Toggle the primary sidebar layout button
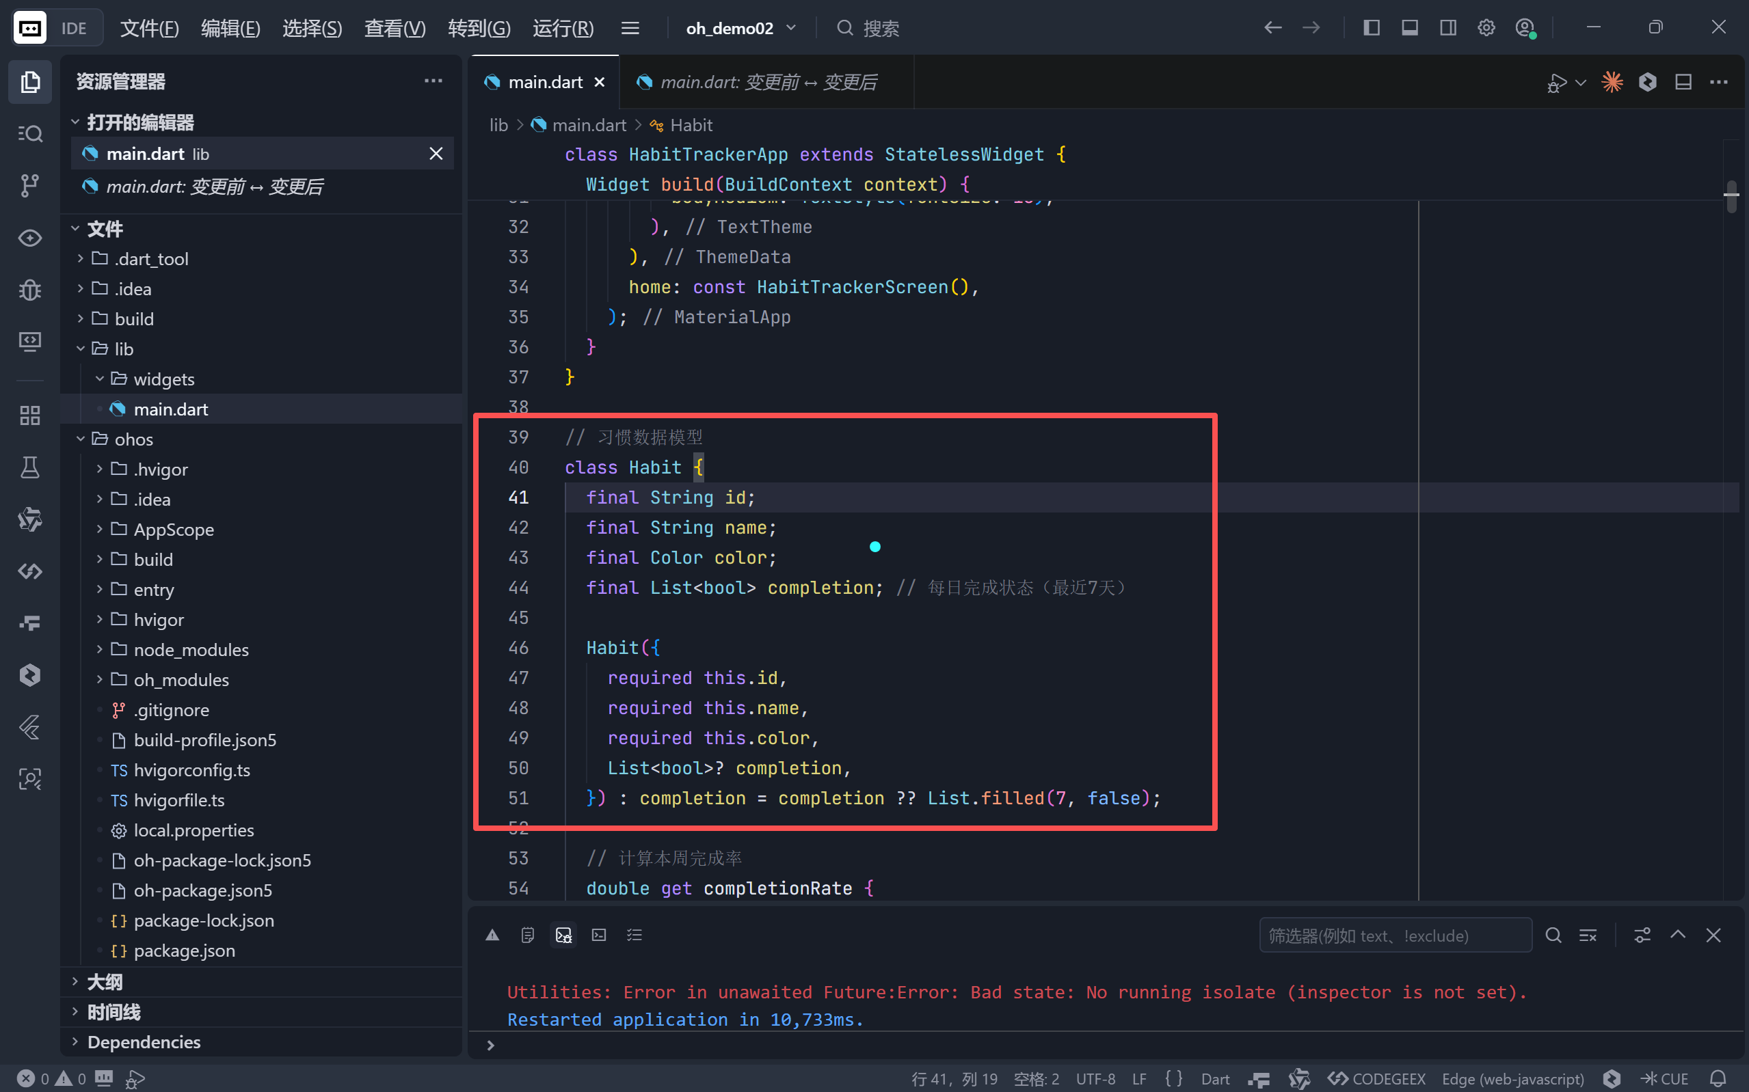 pyautogui.click(x=1371, y=28)
